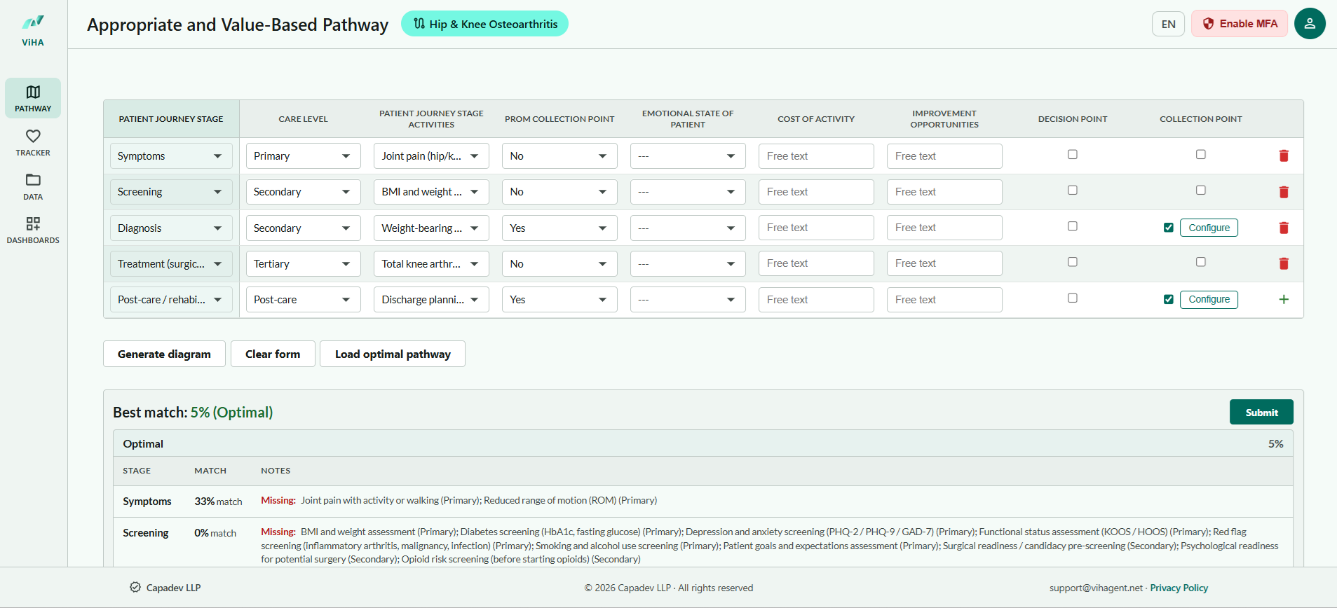The image size is (1337, 608).
Task: Click the support@vihagent.net email text
Action: coord(1096,588)
